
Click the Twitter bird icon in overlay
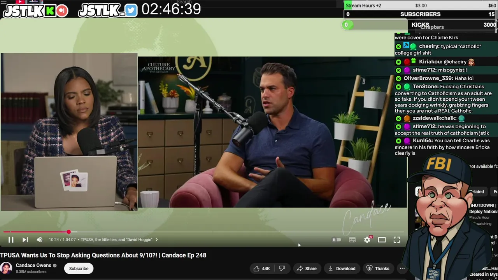click(x=132, y=10)
